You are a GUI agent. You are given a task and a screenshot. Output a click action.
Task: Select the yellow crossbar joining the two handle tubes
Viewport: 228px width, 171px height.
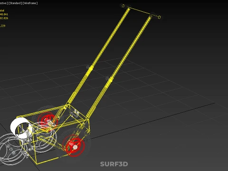141,11
